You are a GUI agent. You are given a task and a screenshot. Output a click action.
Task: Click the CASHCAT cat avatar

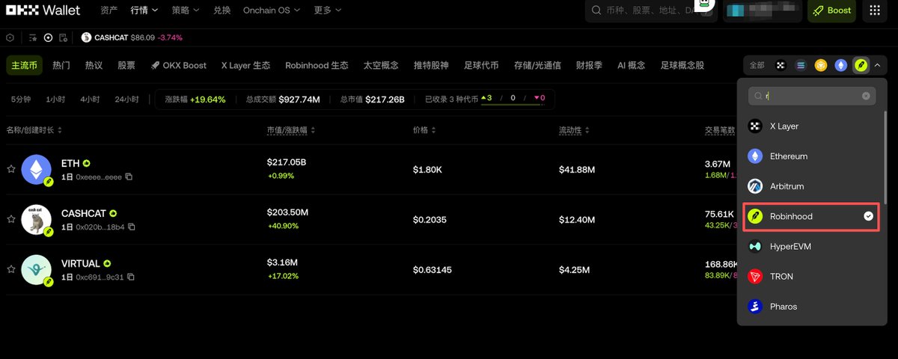pyautogui.click(x=36, y=219)
